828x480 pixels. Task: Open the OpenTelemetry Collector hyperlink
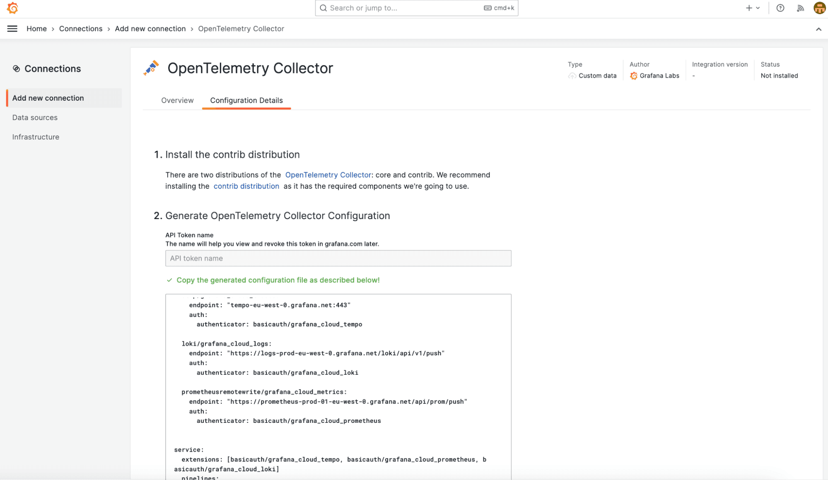coord(328,175)
